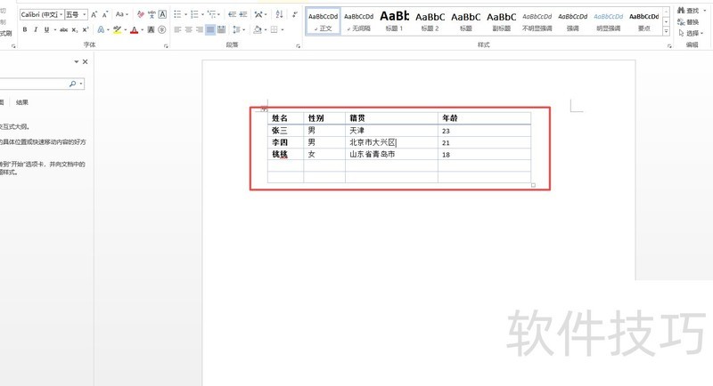
Task: Clear all formatting eraser icon
Action: click(141, 14)
